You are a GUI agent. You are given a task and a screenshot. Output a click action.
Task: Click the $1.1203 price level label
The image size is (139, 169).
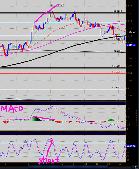point(118,11)
